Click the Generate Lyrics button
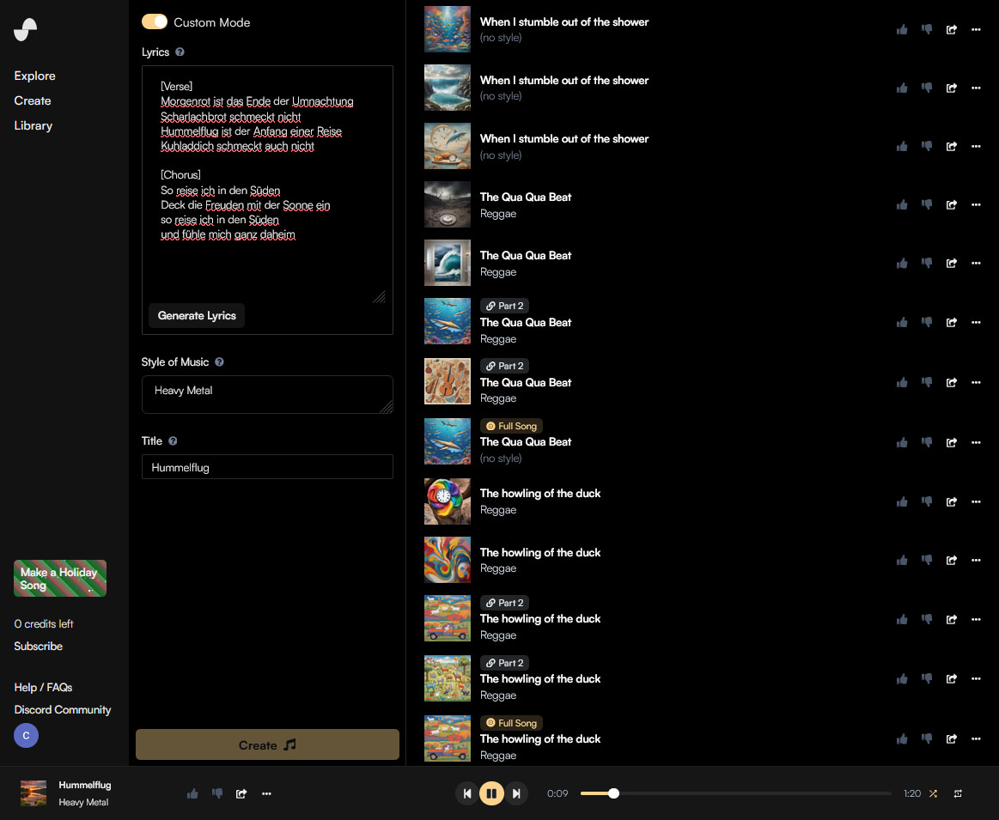999x820 pixels. [197, 315]
